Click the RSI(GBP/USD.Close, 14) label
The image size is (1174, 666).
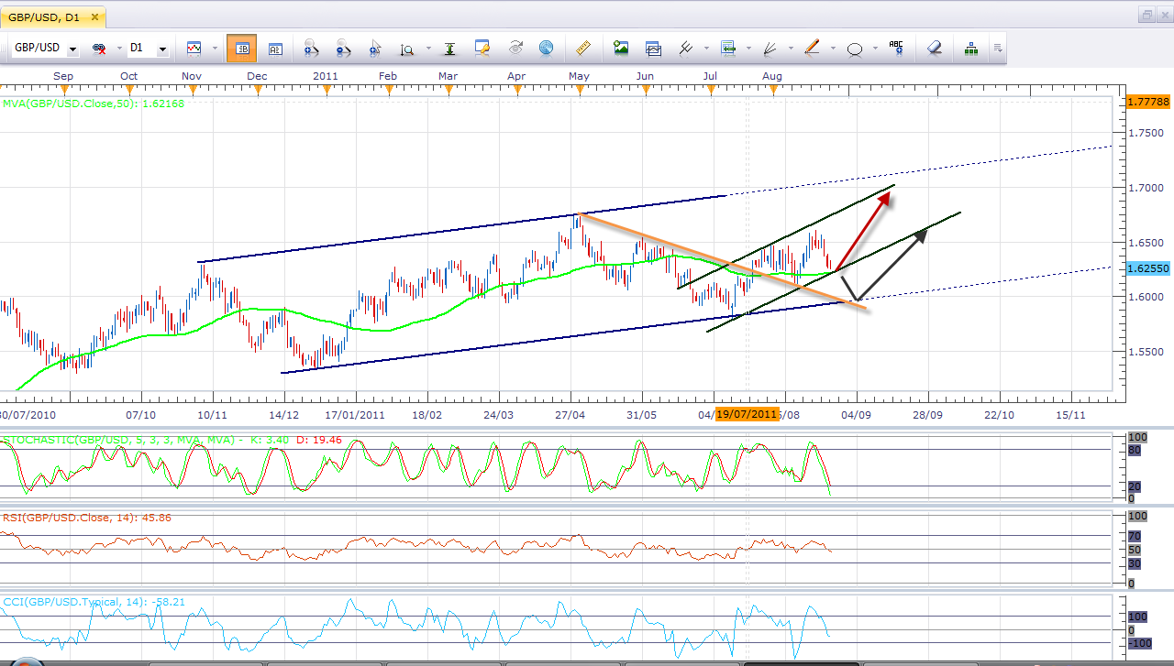tap(87, 518)
